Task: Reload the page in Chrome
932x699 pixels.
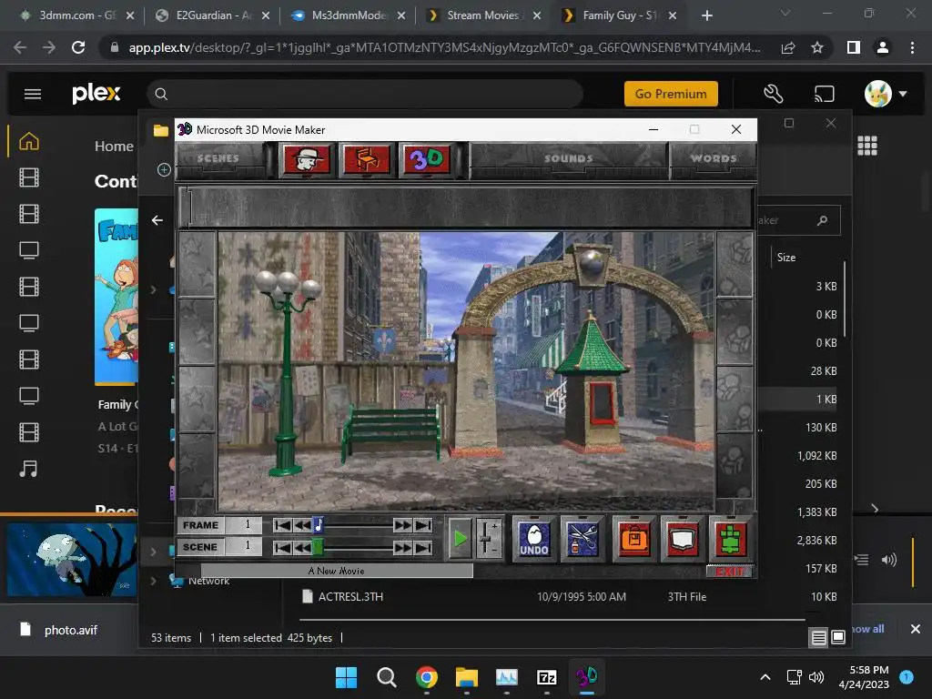Action: click(78, 47)
